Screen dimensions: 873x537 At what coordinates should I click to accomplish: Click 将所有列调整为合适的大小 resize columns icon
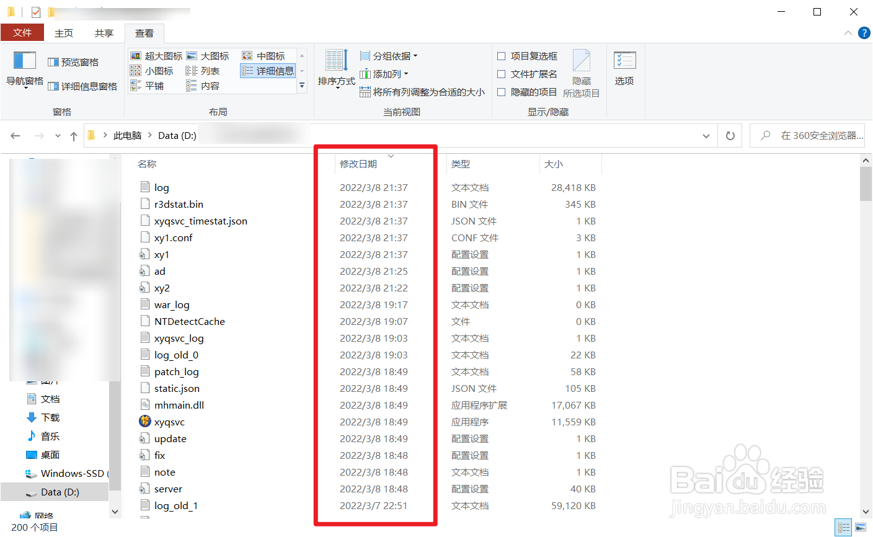coord(365,92)
